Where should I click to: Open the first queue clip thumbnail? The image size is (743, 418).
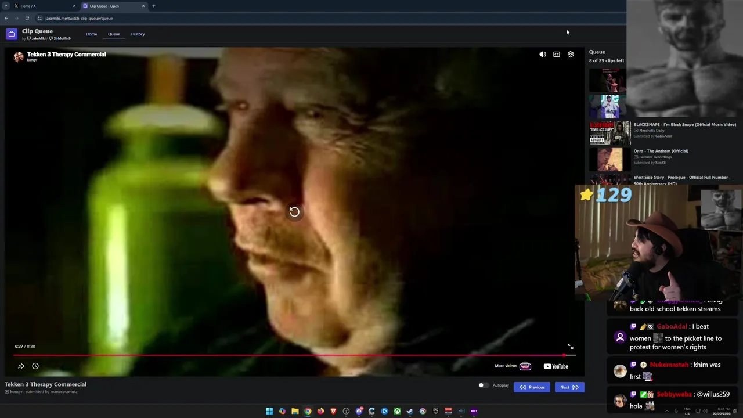point(607,80)
